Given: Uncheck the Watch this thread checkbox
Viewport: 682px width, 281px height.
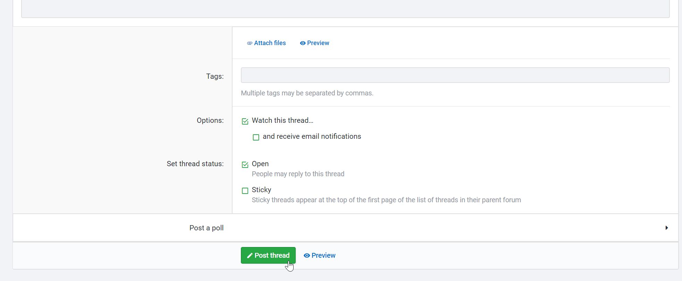Looking at the screenshot, I should tap(245, 121).
